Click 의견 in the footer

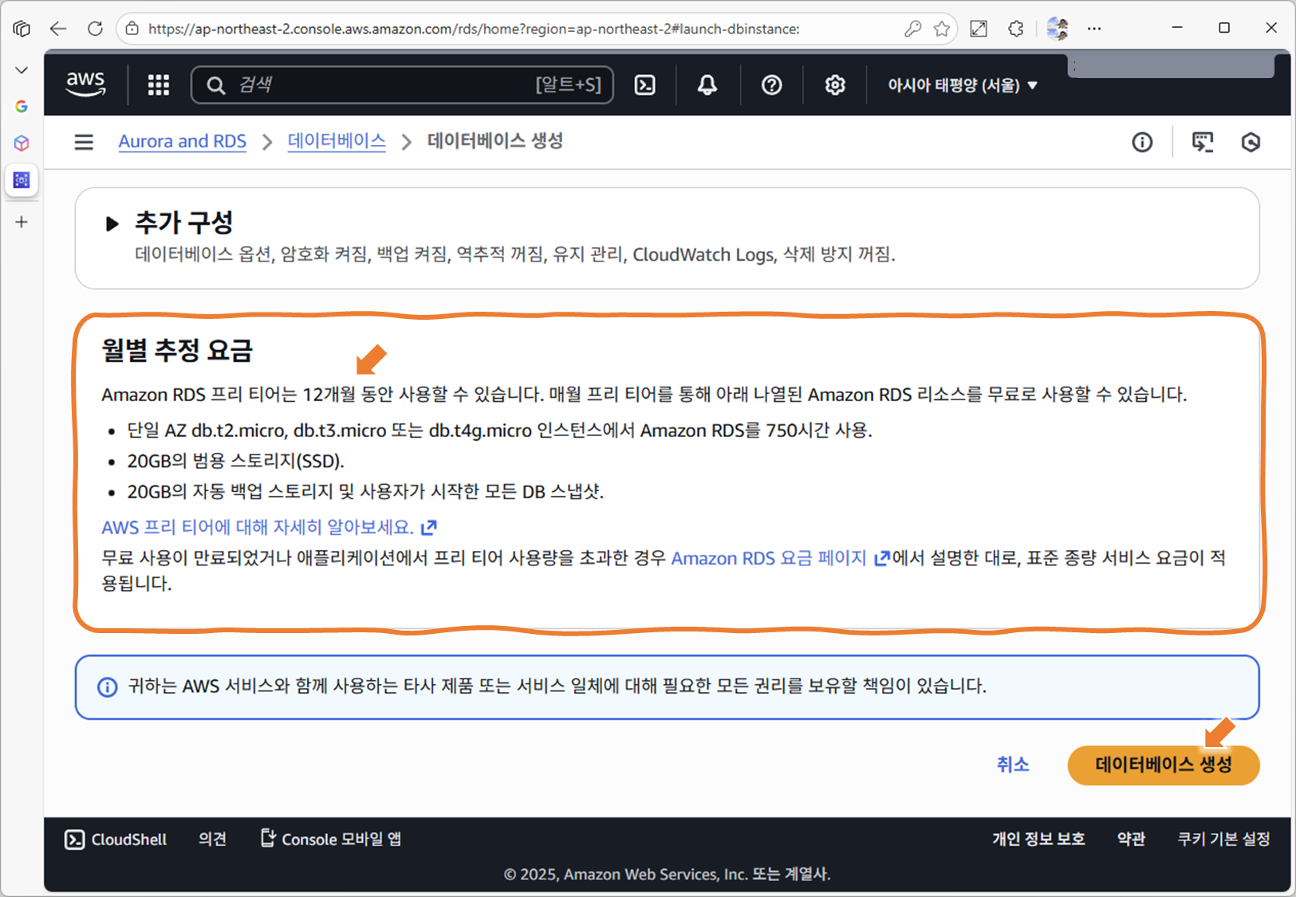[212, 839]
